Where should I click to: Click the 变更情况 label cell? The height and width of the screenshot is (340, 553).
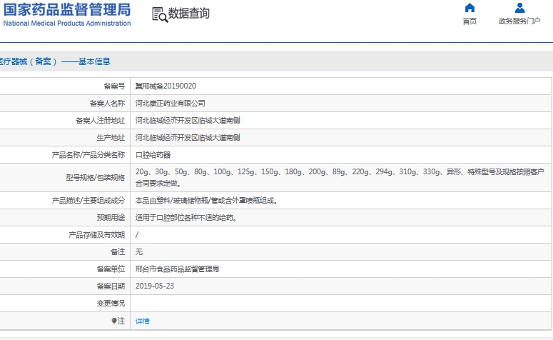click(x=65, y=304)
